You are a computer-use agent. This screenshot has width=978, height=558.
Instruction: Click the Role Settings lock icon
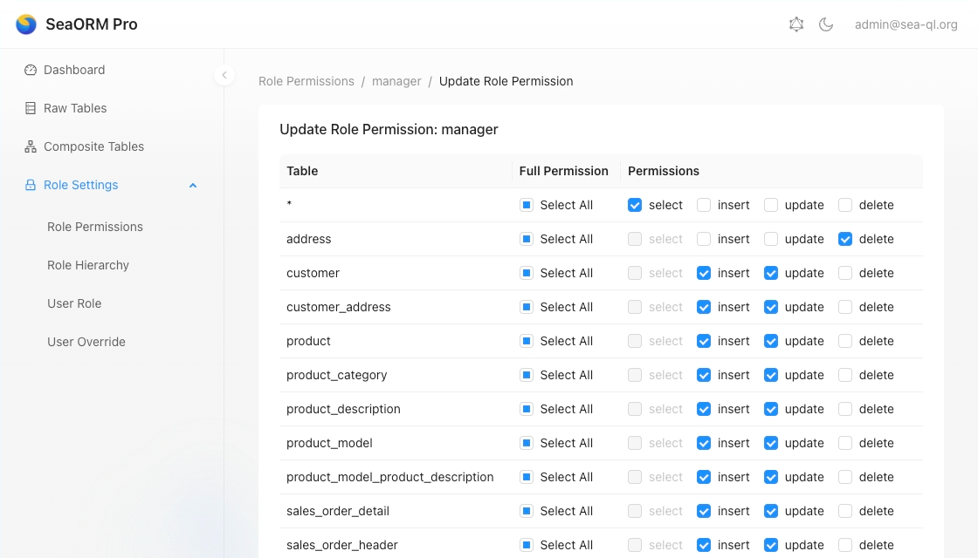coord(31,185)
